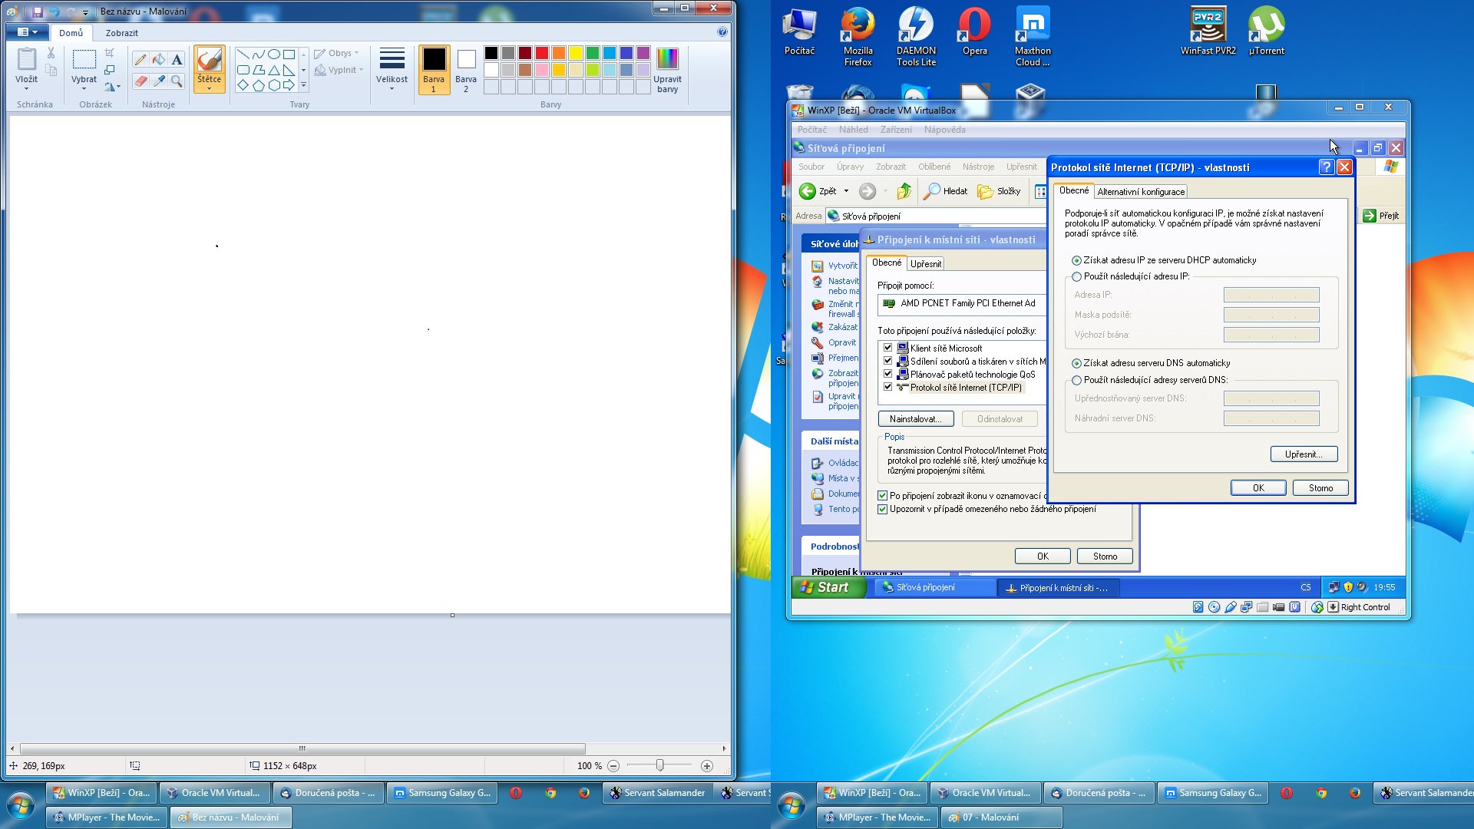Open Paint help via the question mark icon
Viewport: 1474px width, 829px height.
click(x=722, y=32)
